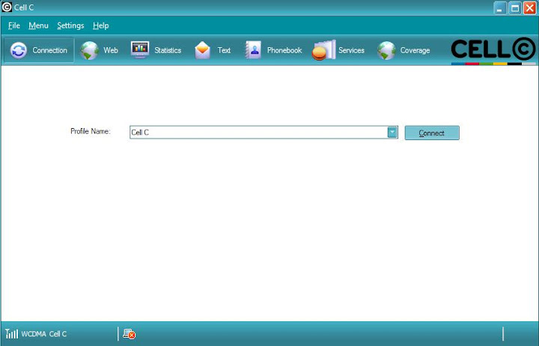539x346 pixels.
Task: Open the Help menu
Action: point(101,25)
